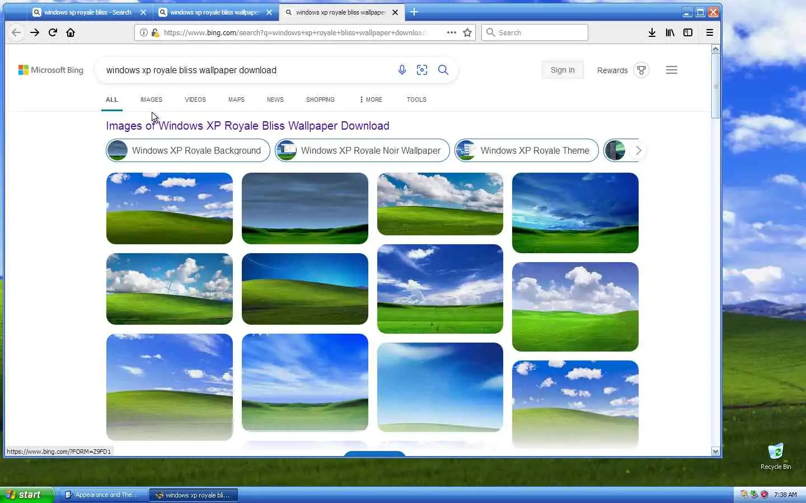
Task: Click the Microsoft Bing logo
Action: pyautogui.click(x=51, y=70)
